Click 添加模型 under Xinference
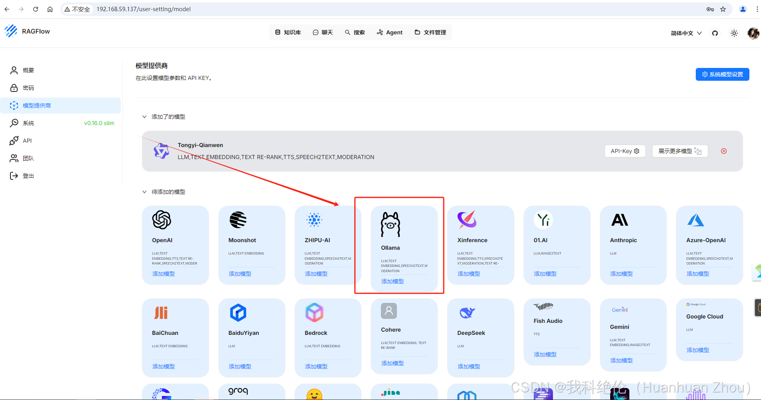This screenshot has height=400, width=761. [x=469, y=274]
